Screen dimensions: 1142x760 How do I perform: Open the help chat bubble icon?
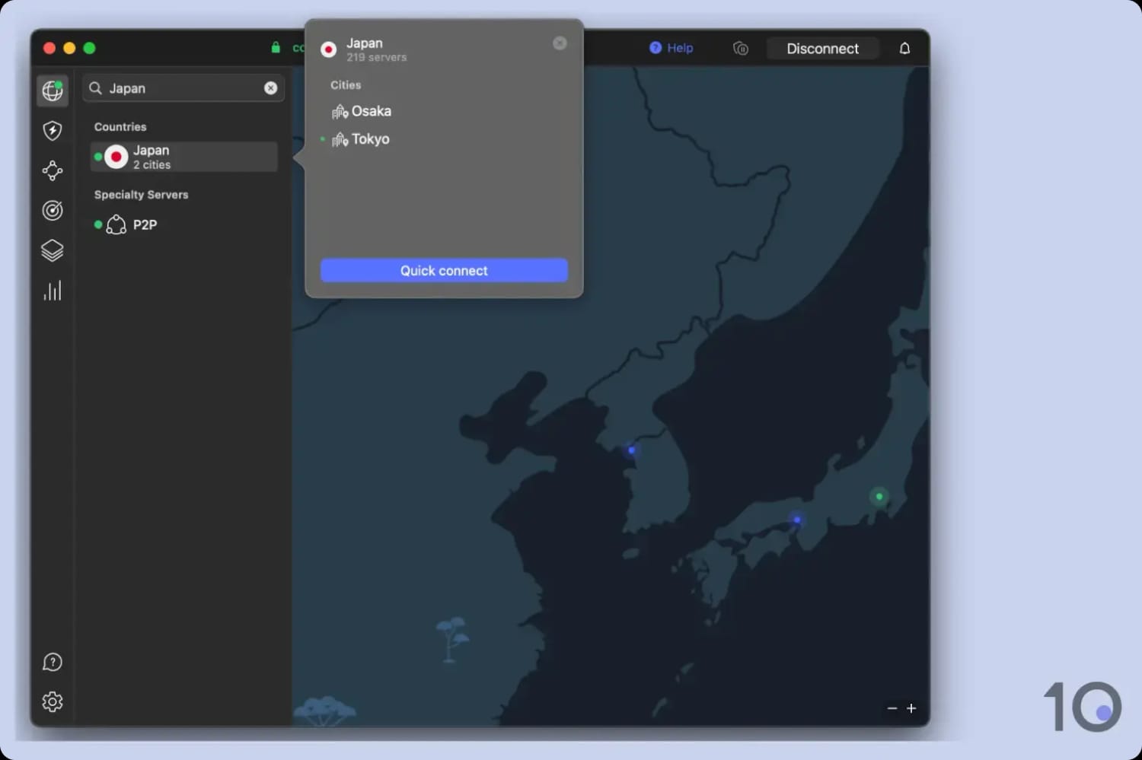click(x=53, y=662)
